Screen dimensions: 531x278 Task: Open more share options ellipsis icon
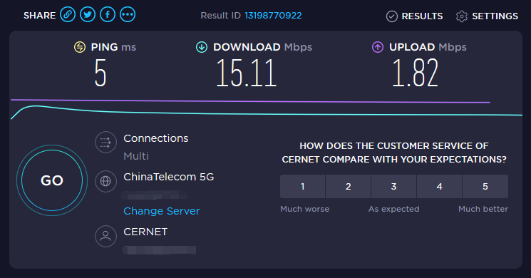coord(128,15)
